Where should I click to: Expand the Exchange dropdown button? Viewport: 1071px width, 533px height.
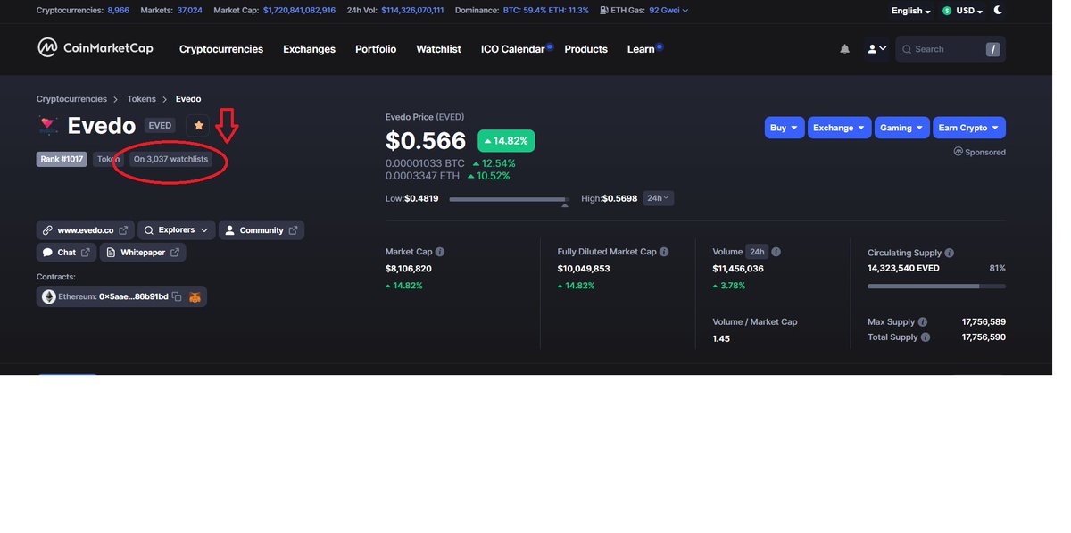coord(840,128)
